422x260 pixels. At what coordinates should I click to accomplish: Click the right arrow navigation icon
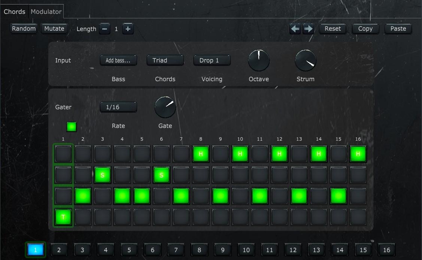pos(308,28)
